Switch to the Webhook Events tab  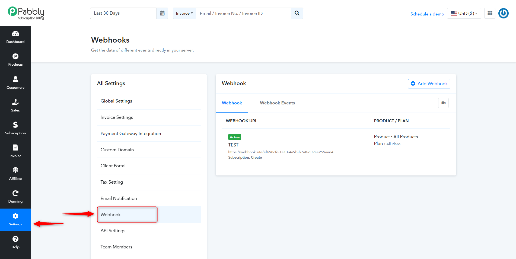point(277,103)
